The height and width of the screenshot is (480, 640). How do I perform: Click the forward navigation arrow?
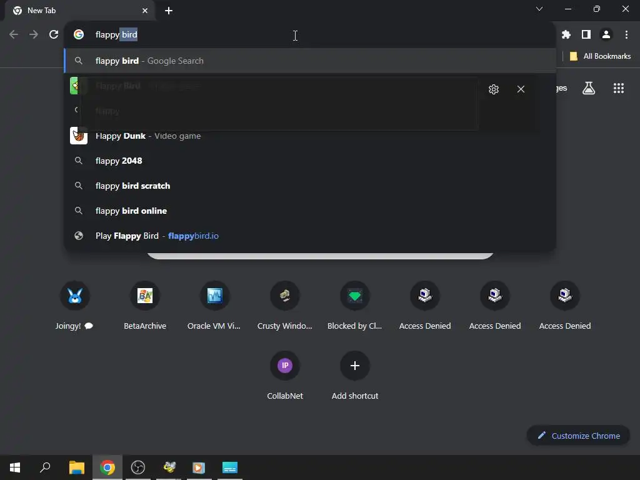(34, 35)
